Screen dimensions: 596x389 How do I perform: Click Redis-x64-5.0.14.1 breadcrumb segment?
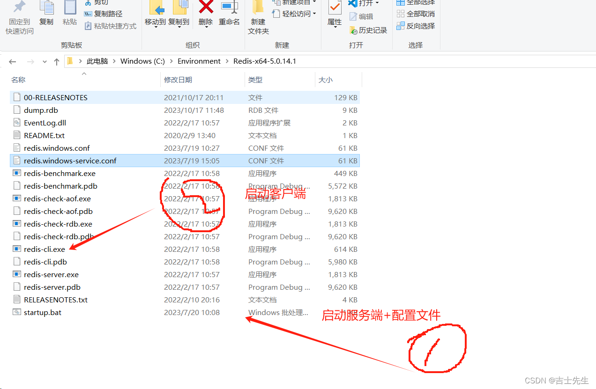click(265, 61)
